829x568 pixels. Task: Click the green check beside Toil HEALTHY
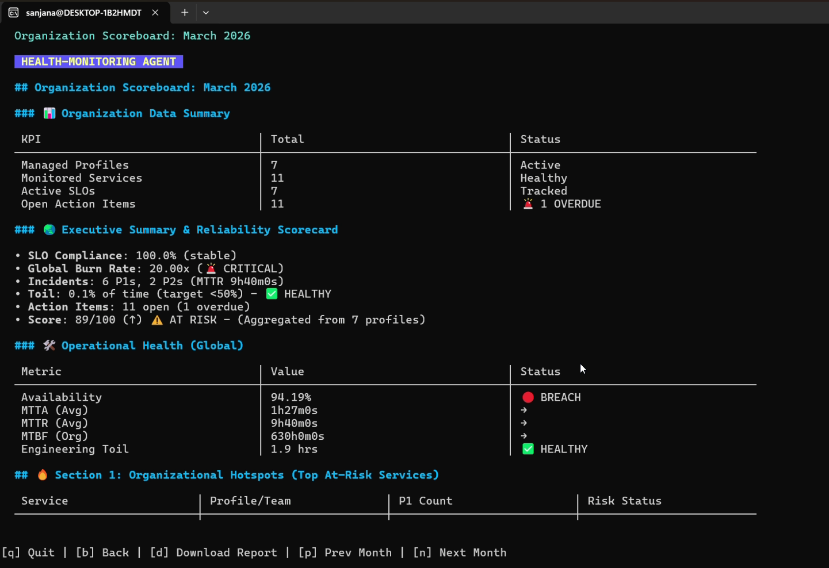pyautogui.click(x=272, y=294)
